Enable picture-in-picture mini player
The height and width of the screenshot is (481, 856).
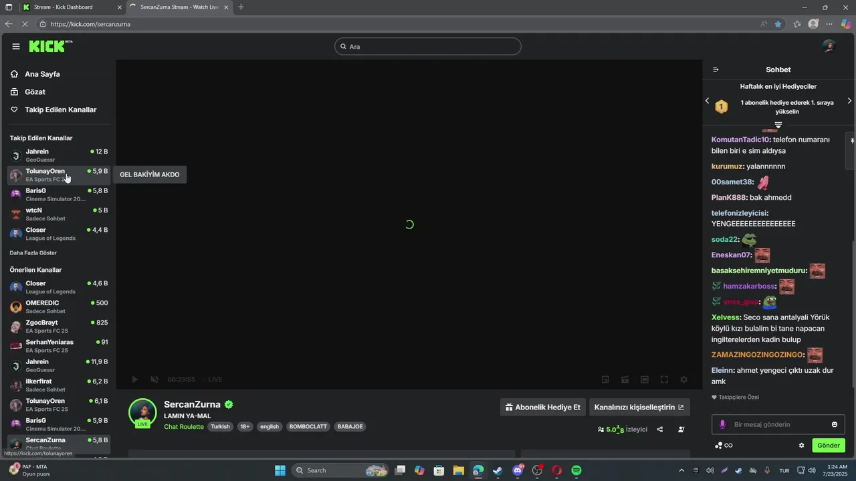(x=605, y=379)
